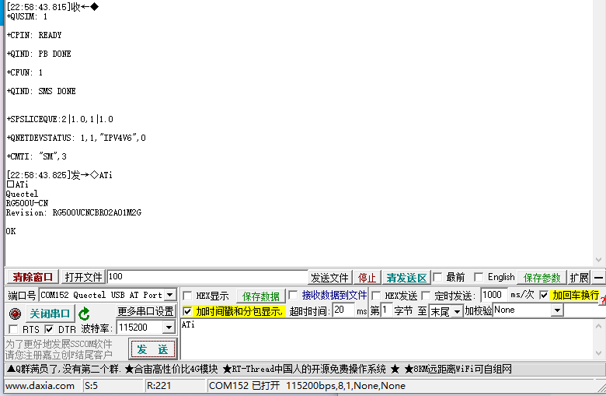Click the green refresh port icon
The width and height of the screenshot is (606, 396).
[x=84, y=314]
